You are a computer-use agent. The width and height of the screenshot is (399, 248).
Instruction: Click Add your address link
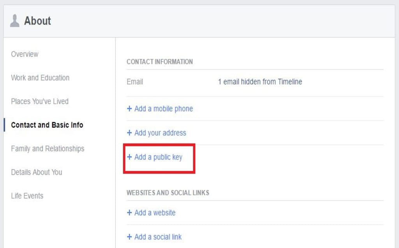(161, 133)
